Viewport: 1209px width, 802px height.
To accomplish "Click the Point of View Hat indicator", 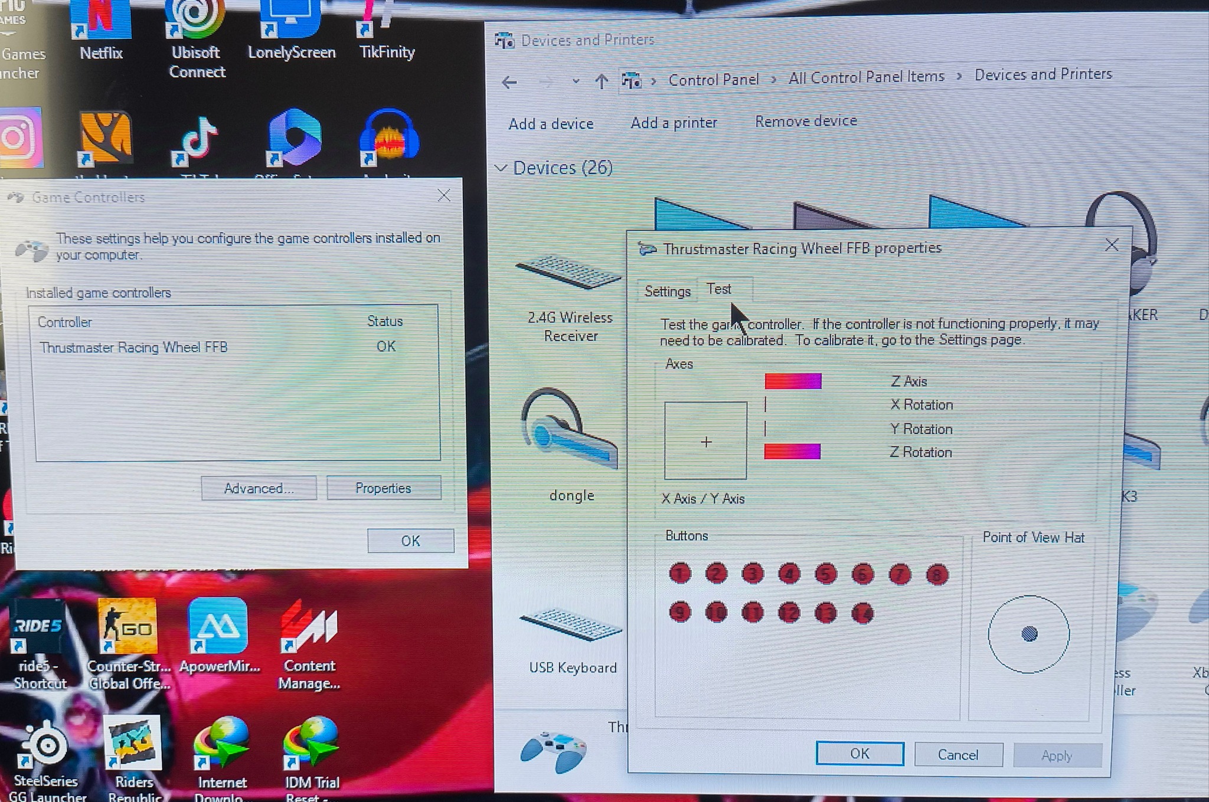I will pyautogui.click(x=1029, y=634).
